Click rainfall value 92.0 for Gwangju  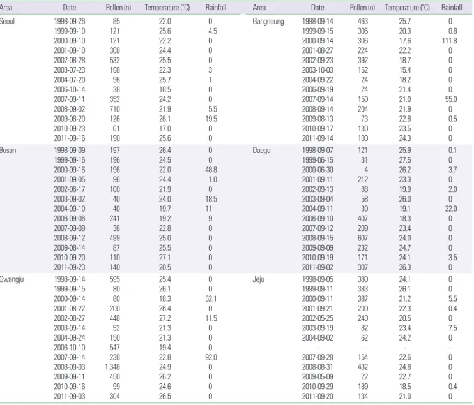pyautogui.click(x=211, y=357)
